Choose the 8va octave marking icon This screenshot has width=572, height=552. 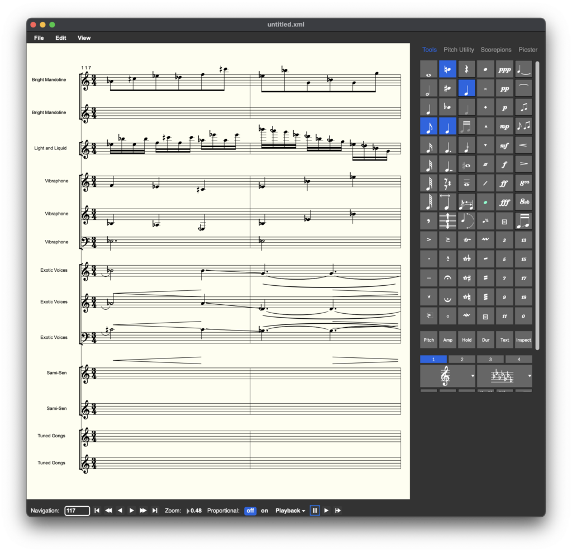[x=523, y=183]
